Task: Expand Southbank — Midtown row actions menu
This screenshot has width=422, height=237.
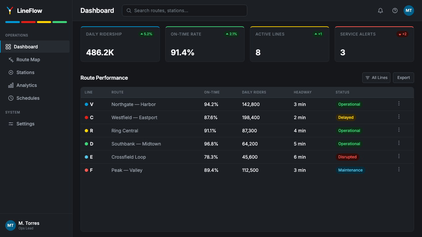Action: (399, 143)
